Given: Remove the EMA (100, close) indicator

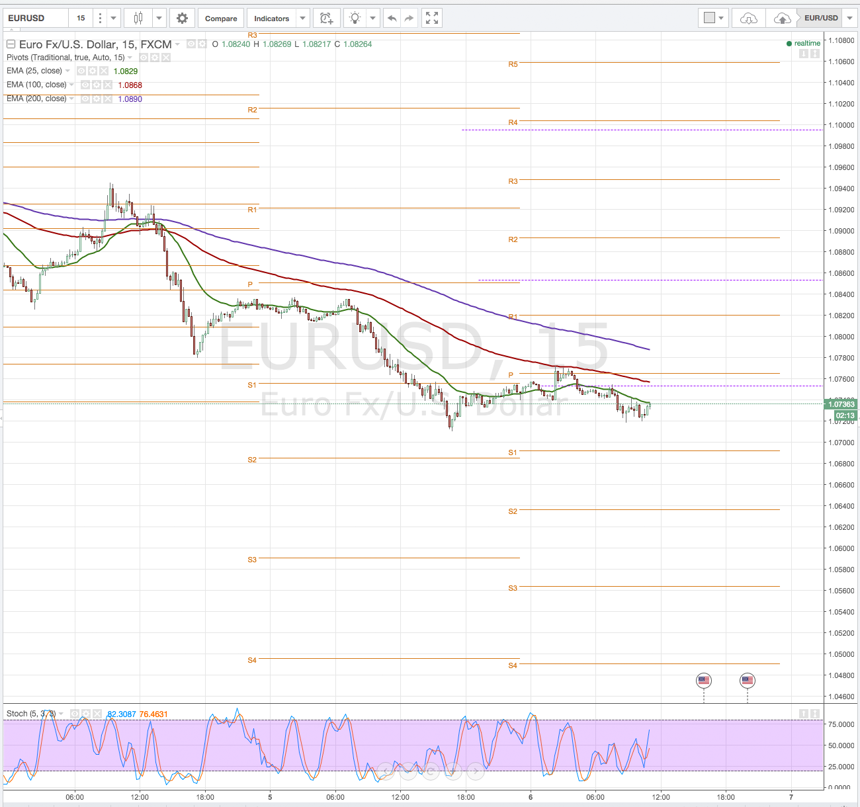Looking at the screenshot, I should click(x=108, y=85).
